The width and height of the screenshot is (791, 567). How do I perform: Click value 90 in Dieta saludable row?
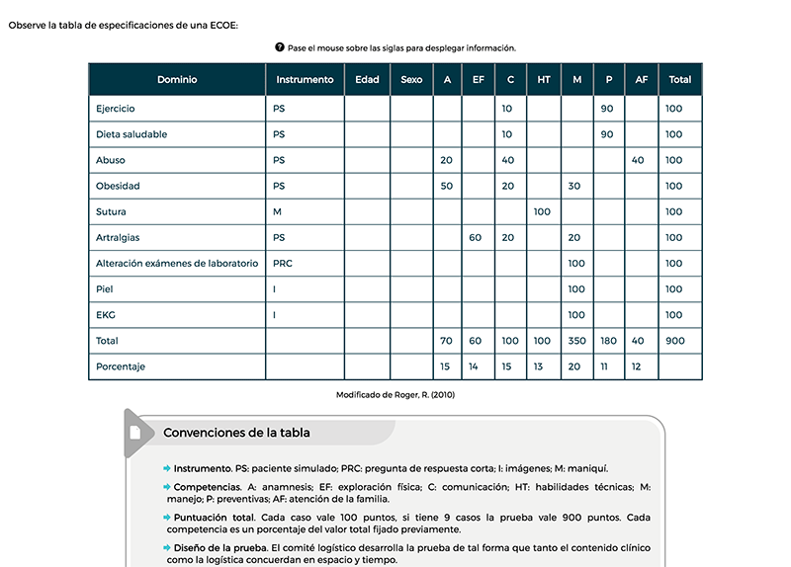pos(607,134)
